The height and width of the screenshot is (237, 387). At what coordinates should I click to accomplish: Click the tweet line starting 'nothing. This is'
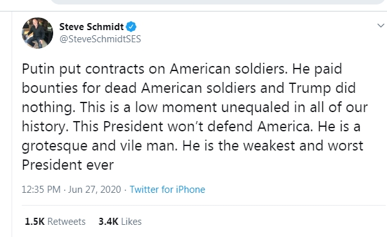tap(195, 107)
